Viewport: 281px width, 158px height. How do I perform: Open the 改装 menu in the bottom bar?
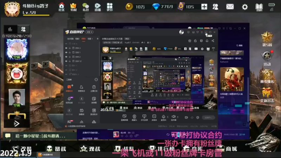coord(22,149)
